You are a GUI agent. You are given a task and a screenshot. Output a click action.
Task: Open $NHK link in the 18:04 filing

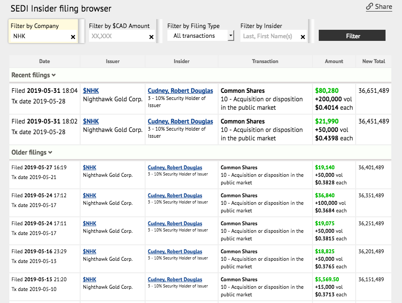click(91, 91)
